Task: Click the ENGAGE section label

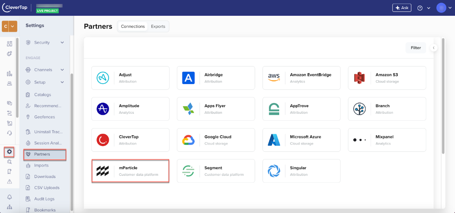Action: coord(33,58)
